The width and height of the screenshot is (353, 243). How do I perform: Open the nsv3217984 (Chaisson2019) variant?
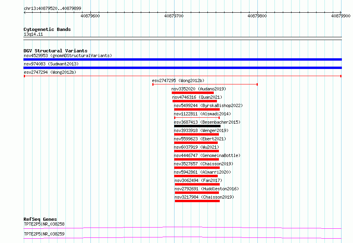[x=204, y=197]
